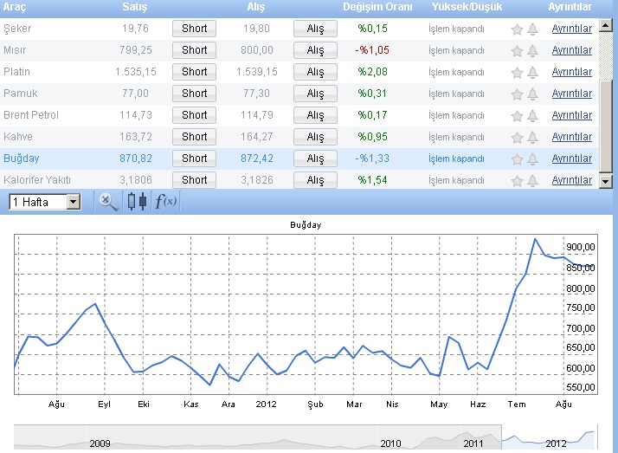Toggle favorite star for Buğday

[x=518, y=159]
